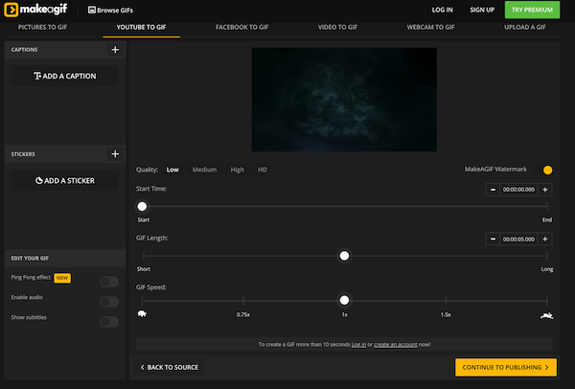Click the End label of Start Time

[547, 219]
